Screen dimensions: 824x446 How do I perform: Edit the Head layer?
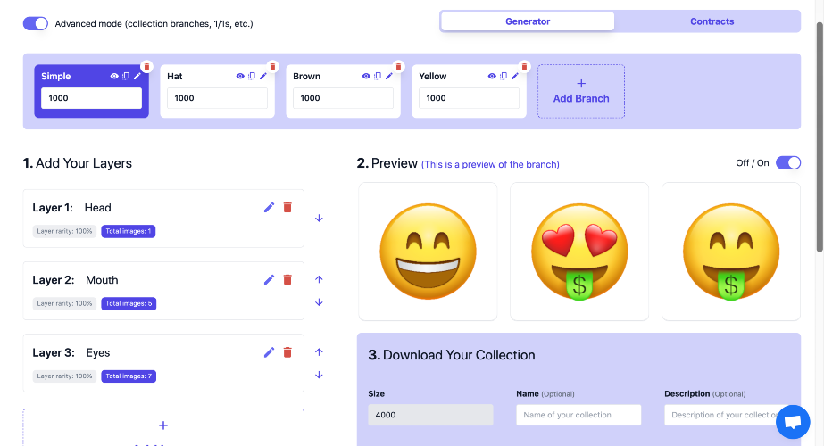point(269,208)
